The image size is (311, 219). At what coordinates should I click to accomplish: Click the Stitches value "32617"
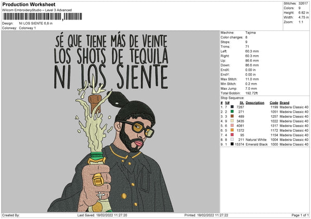coord(303,4)
